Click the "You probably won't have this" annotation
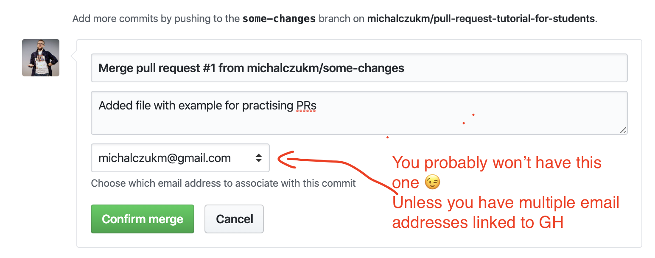The width and height of the screenshot is (655, 258). click(497, 163)
